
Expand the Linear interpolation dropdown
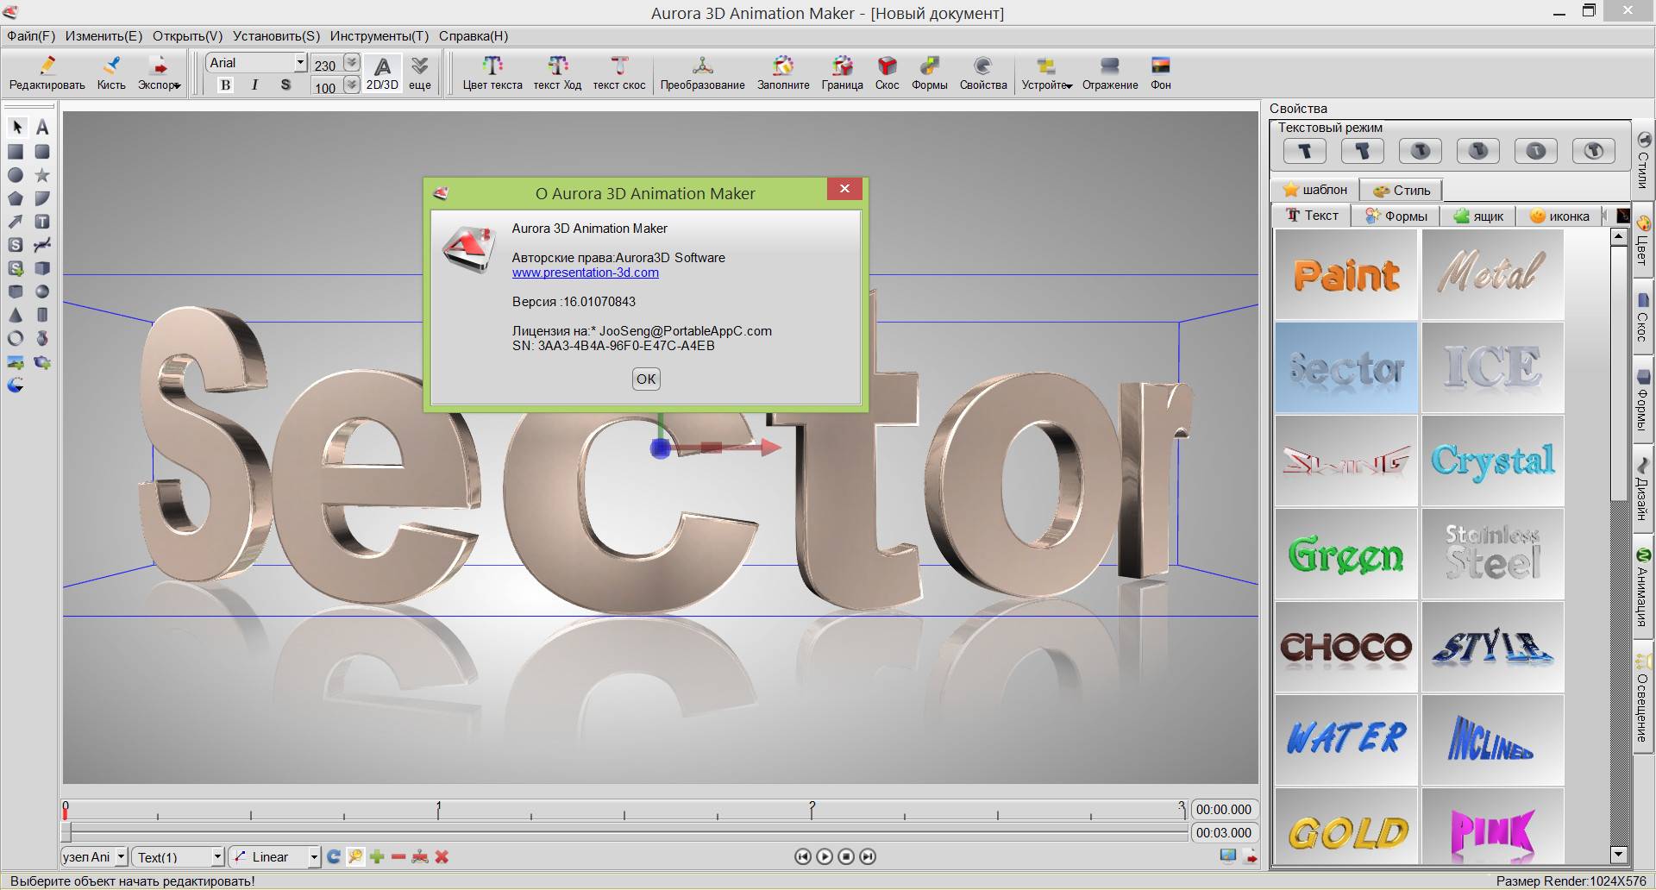pyautogui.click(x=313, y=857)
